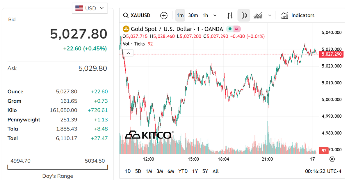Select the Area chart style icon
349x180 pixels.
pos(258,15)
